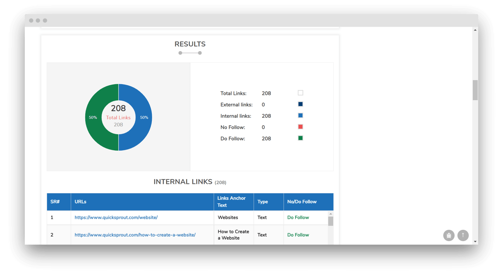Toggle the Do Follow green swatch
The image size is (503, 280).
(300, 138)
